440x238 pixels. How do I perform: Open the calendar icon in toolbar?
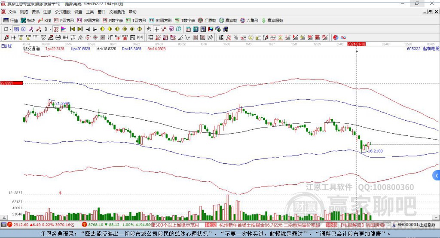(188, 29)
